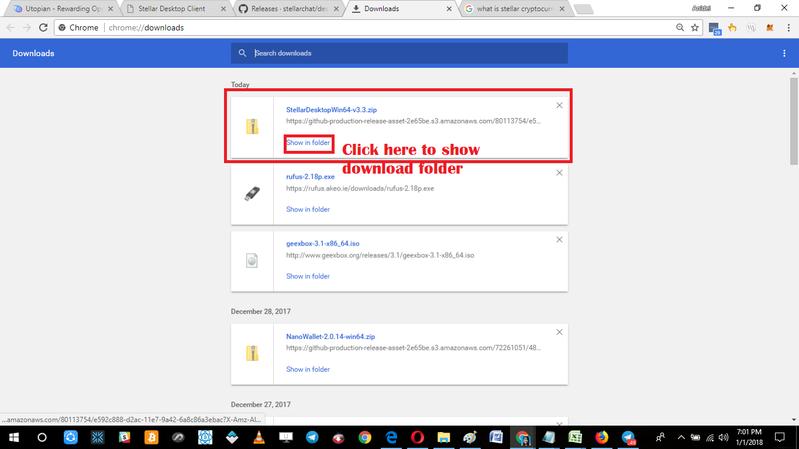Open VLC media player from the taskbar
The width and height of the screenshot is (799, 449).
[x=258, y=437]
